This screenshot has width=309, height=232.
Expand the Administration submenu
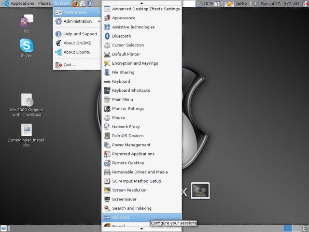pyautogui.click(x=77, y=21)
